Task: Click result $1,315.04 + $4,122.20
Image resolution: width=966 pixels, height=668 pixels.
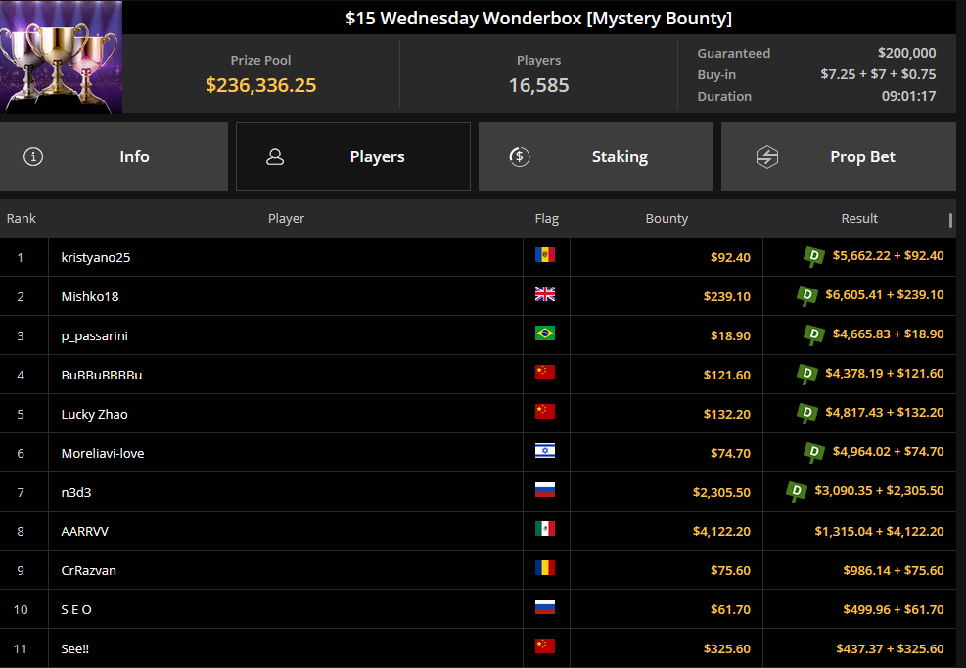Action: click(879, 531)
